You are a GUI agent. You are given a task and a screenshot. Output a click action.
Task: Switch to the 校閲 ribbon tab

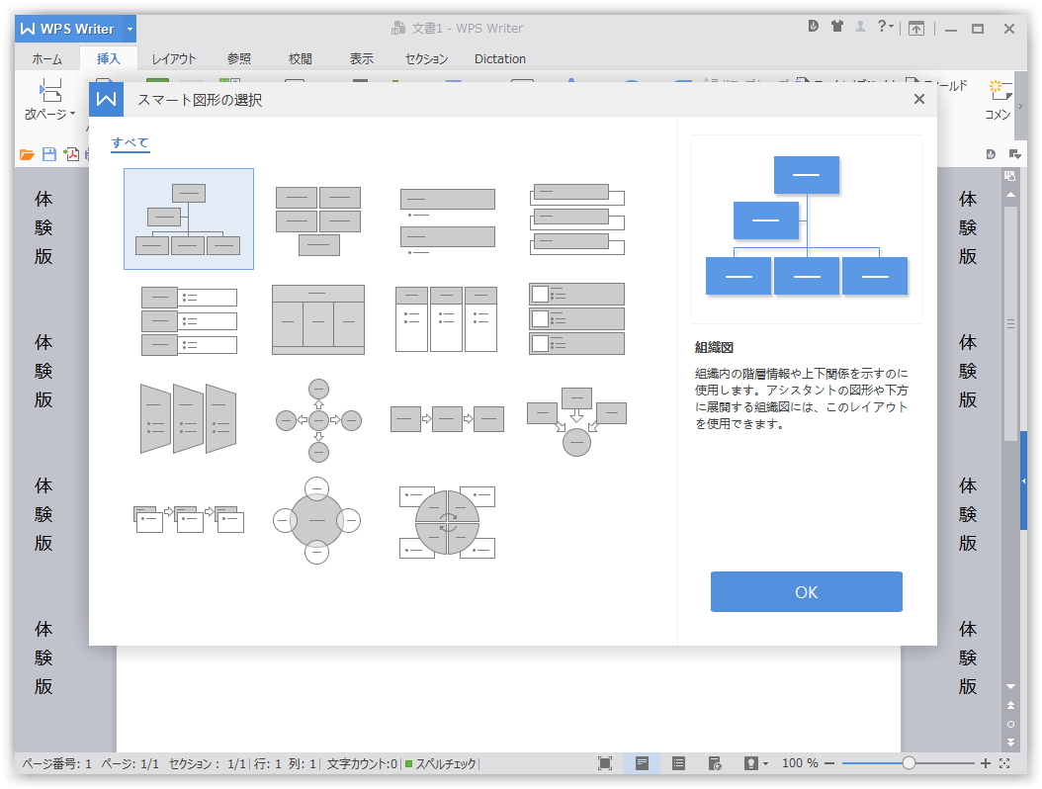point(301,59)
